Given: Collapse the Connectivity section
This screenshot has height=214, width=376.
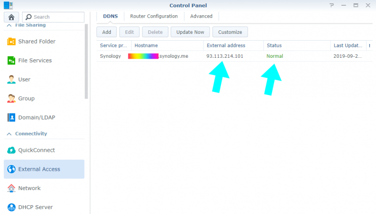Looking at the screenshot, I should tap(8, 134).
